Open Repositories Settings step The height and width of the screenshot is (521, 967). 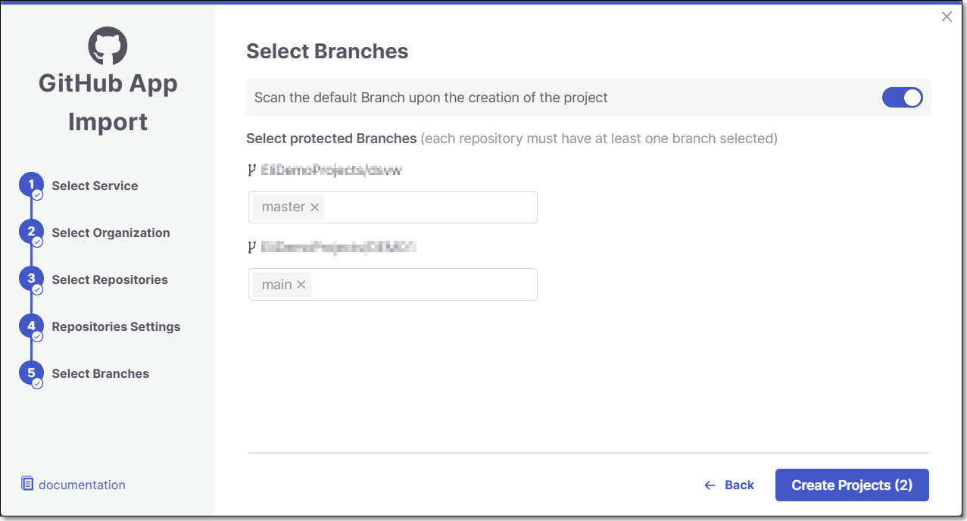(116, 326)
